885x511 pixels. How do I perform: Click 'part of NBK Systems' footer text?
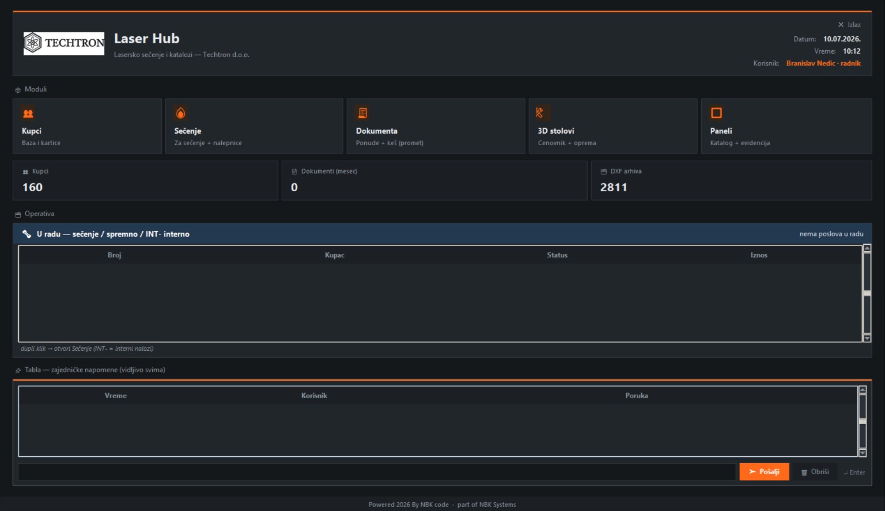point(487,505)
